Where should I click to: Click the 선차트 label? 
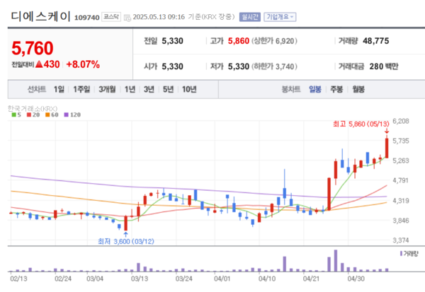[37, 89]
